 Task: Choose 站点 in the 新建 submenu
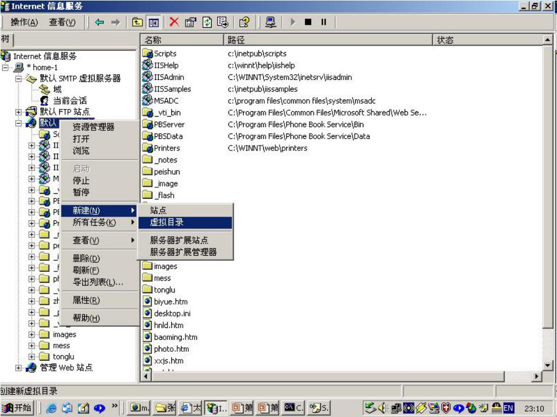click(x=185, y=210)
